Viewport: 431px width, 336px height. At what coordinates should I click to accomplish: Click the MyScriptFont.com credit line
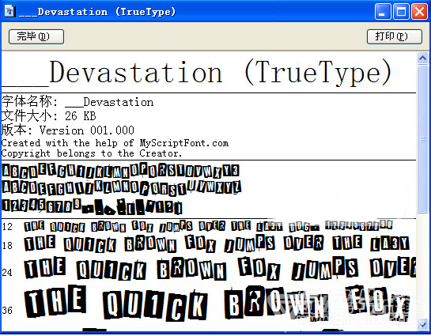[x=115, y=143]
